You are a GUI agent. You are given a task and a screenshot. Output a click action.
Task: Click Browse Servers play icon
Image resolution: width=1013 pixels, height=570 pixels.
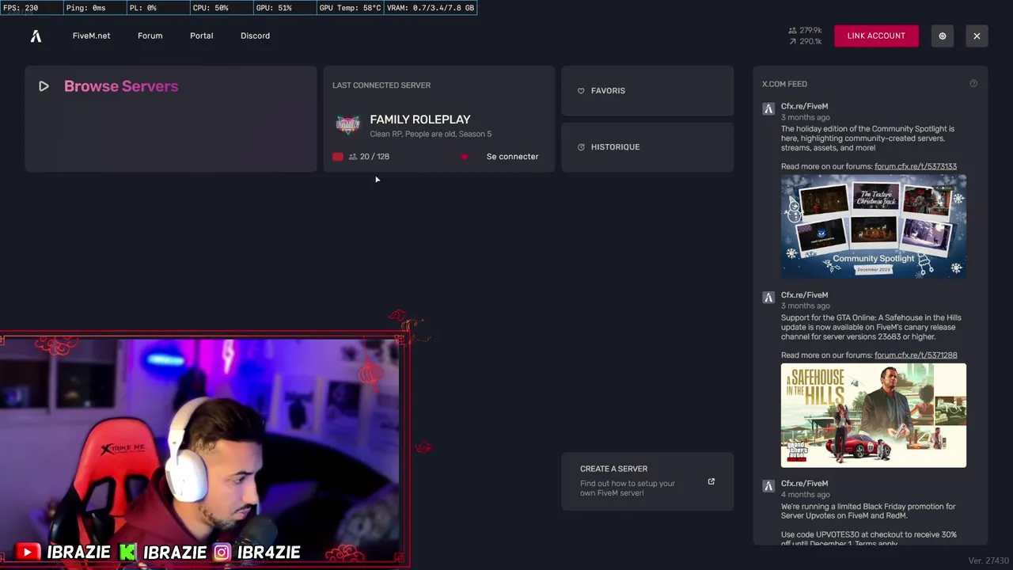[44, 86]
